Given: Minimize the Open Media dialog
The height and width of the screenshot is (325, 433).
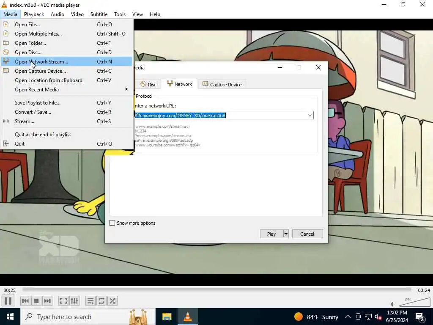Looking at the screenshot, I should point(280,67).
